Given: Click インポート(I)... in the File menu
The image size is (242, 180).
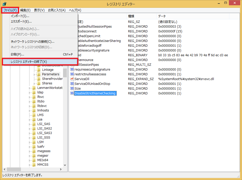Looking at the screenshot, I should (x=20, y=16).
